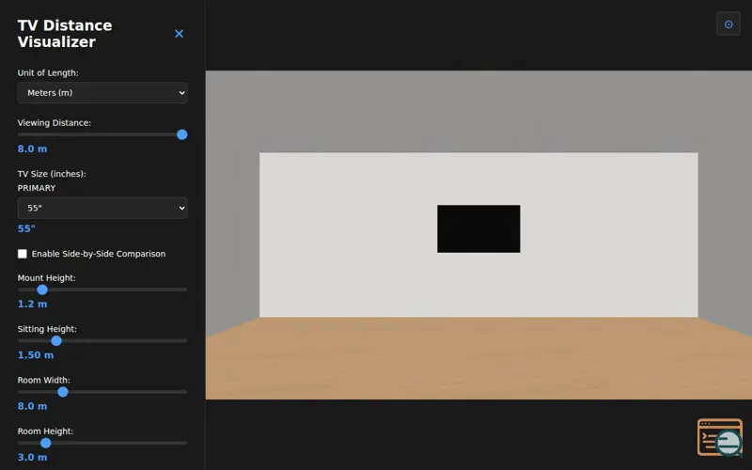Click the black TV screen in the room
The width and height of the screenshot is (752, 470).
[x=478, y=228]
